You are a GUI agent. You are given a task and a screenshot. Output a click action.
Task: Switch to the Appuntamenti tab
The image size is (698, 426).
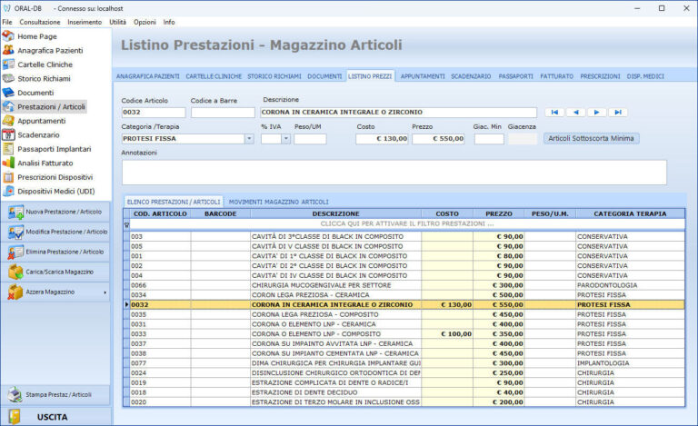click(x=423, y=76)
